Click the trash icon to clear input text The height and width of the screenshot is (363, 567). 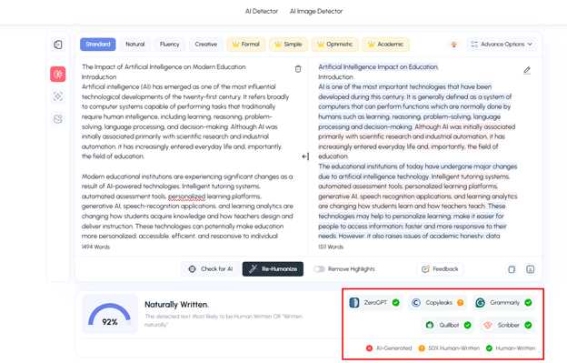tap(298, 69)
